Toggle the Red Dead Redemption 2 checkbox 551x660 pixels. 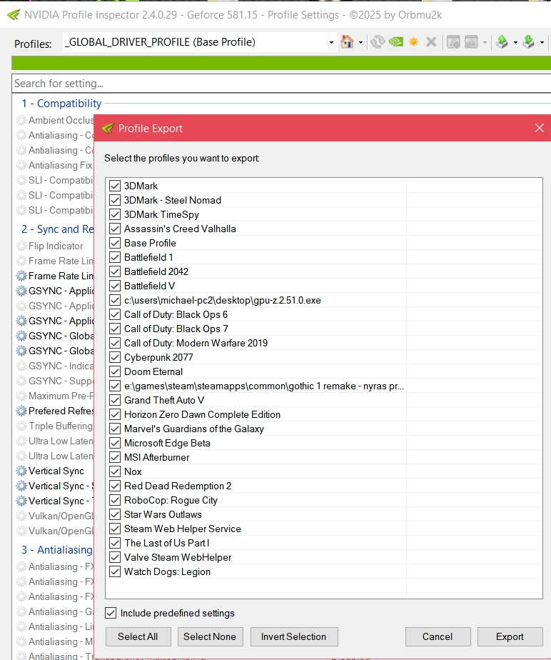point(115,486)
